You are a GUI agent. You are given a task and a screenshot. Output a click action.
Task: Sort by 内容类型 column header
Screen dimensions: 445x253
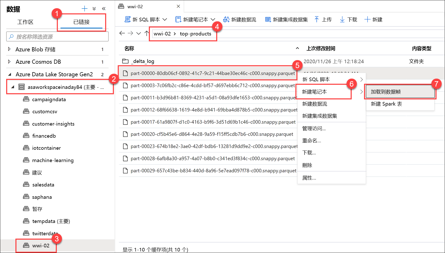click(x=422, y=48)
